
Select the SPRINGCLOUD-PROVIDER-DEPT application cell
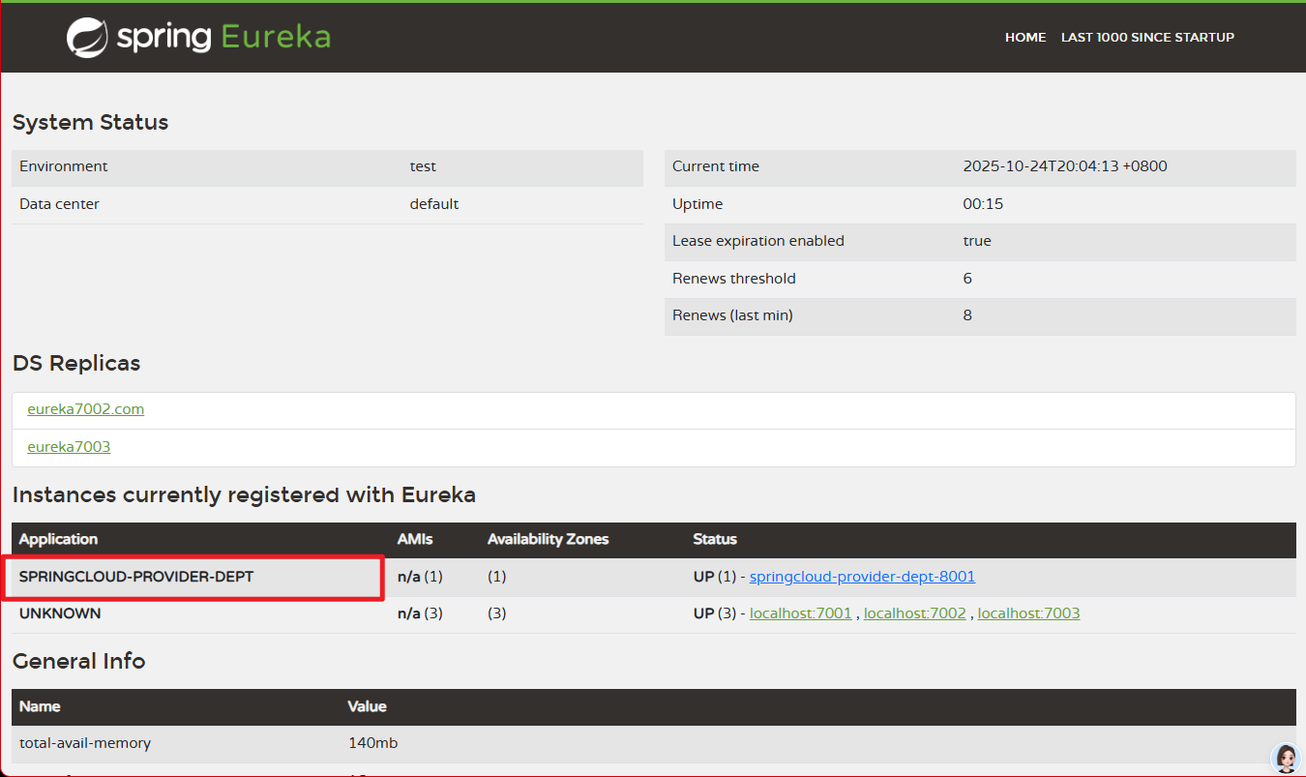pos(198,578)
